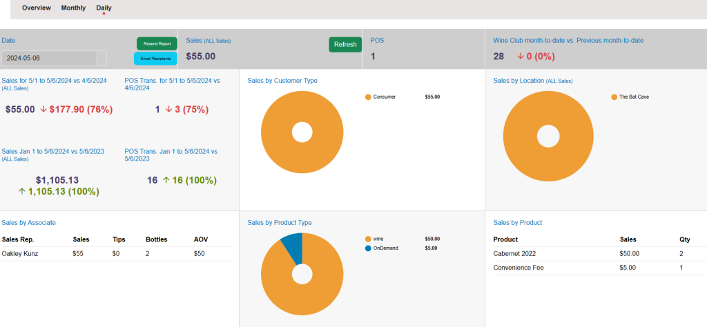Open the date picker addon beside the date
The image size is (707, 327).
[x=101, y=58]
